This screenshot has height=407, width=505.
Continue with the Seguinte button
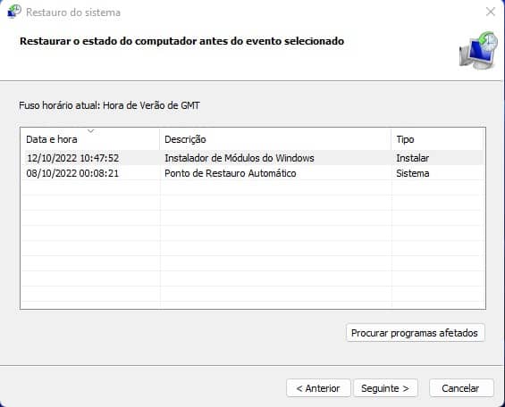click(385, 388)
